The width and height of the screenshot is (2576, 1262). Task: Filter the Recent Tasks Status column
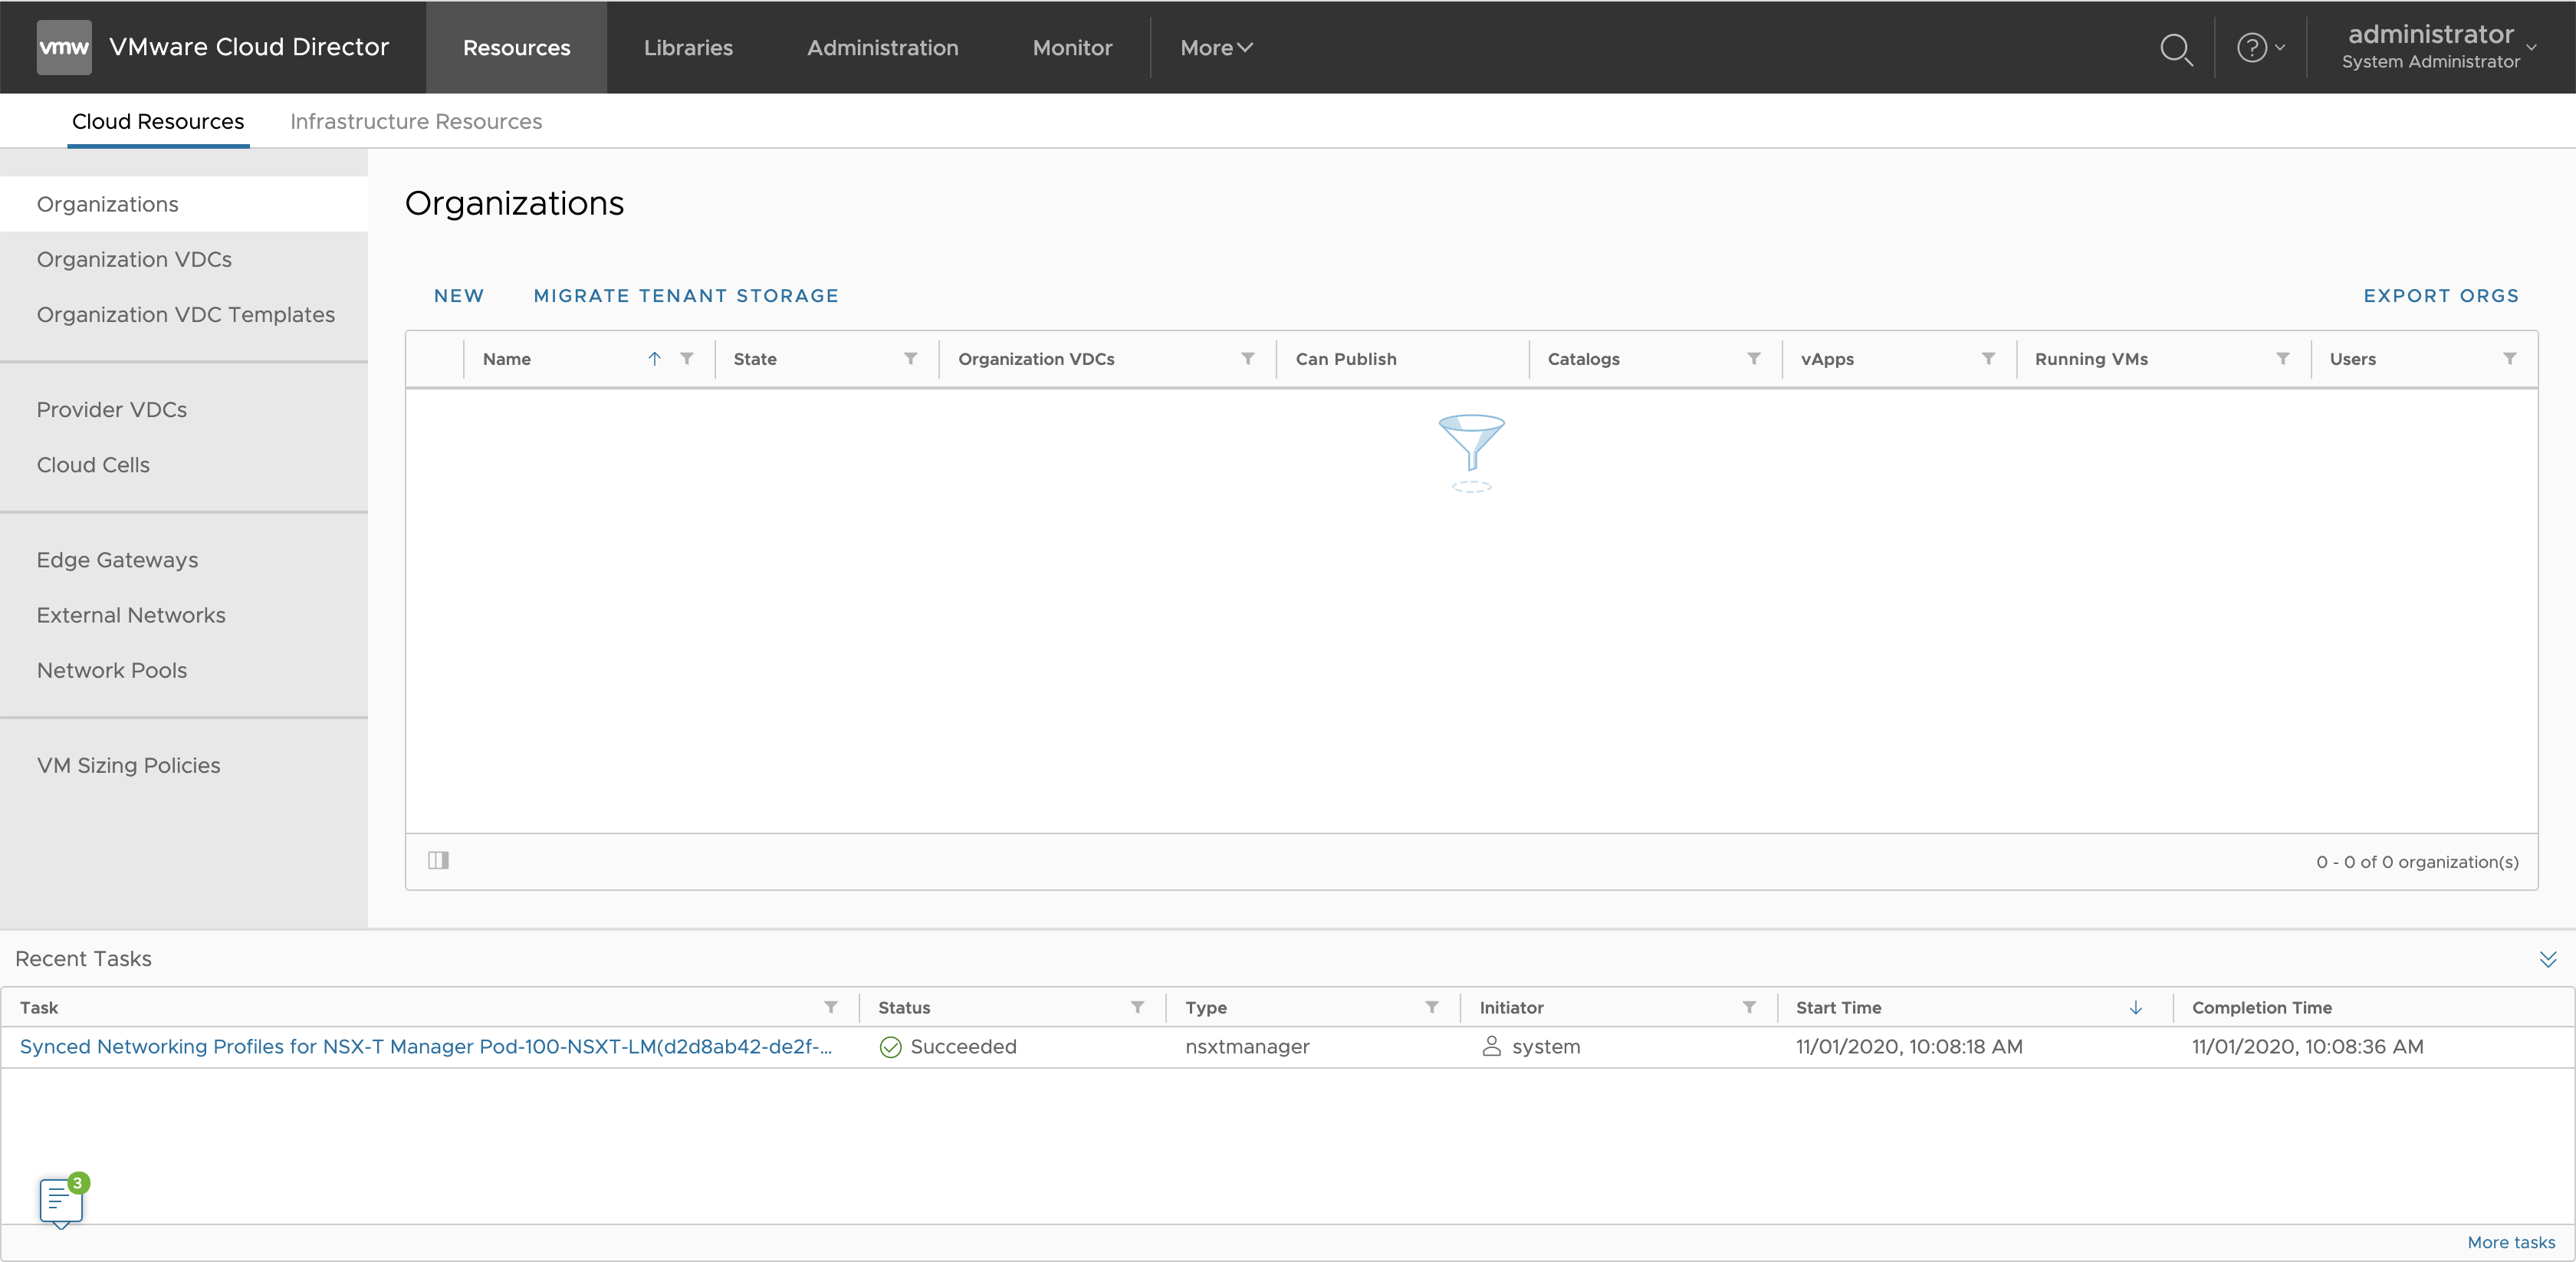tap(1137, 1007)
